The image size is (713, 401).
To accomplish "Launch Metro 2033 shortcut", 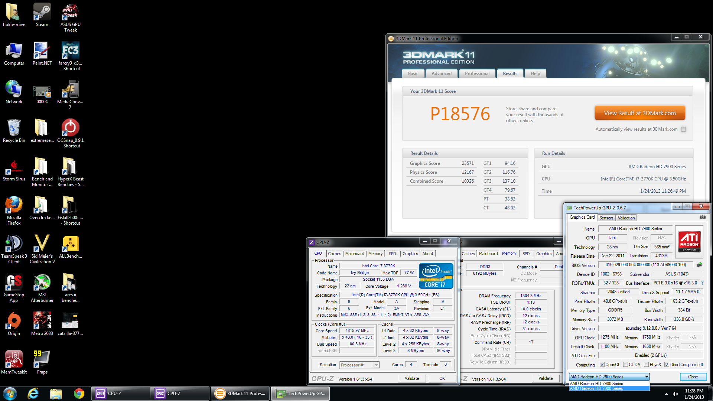I will click(x=42, y=324).
